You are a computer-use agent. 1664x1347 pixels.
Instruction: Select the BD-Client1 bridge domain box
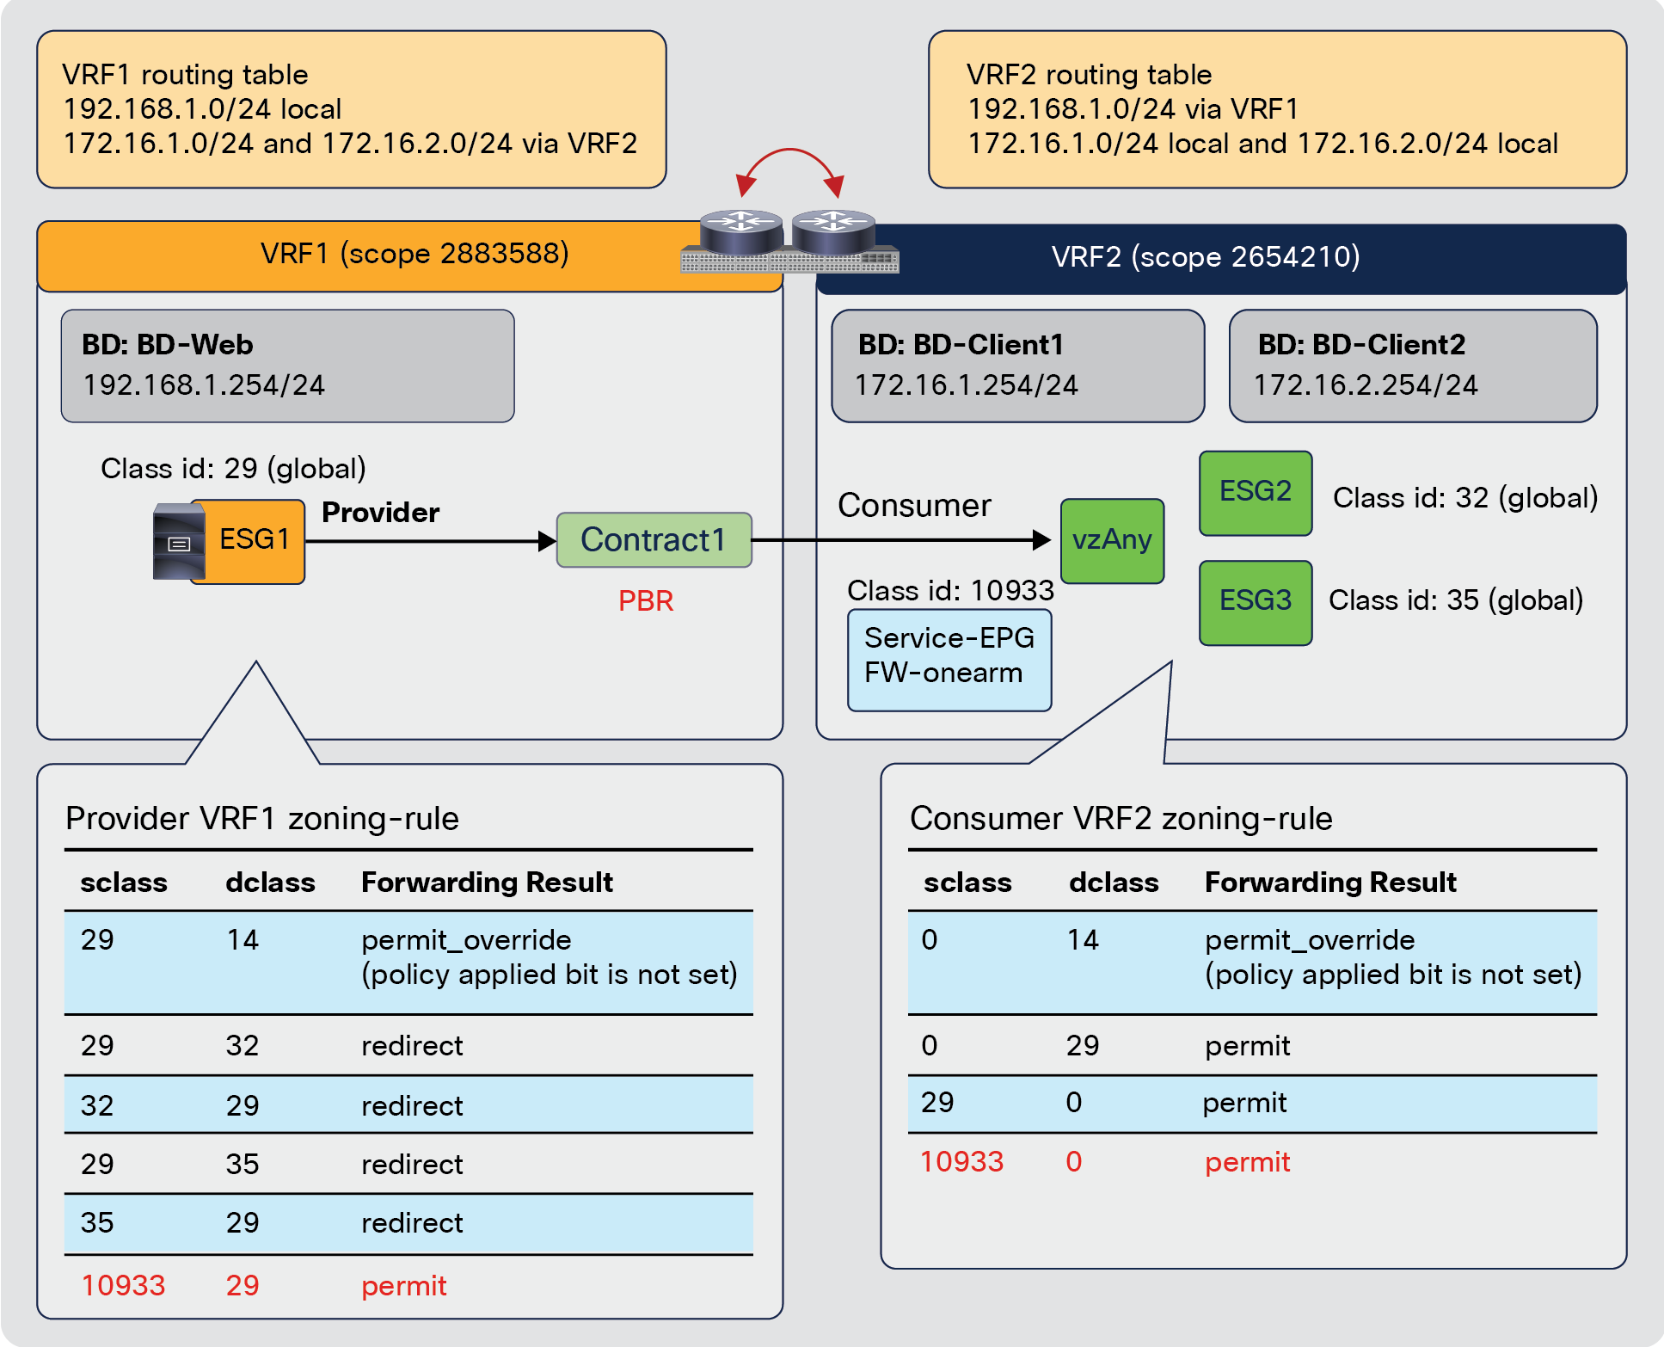[x=1018, y=366]
